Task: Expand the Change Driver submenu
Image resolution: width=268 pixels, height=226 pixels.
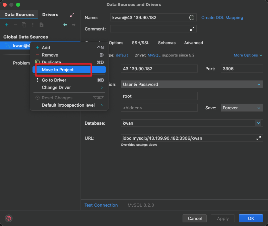Action: 69,87
